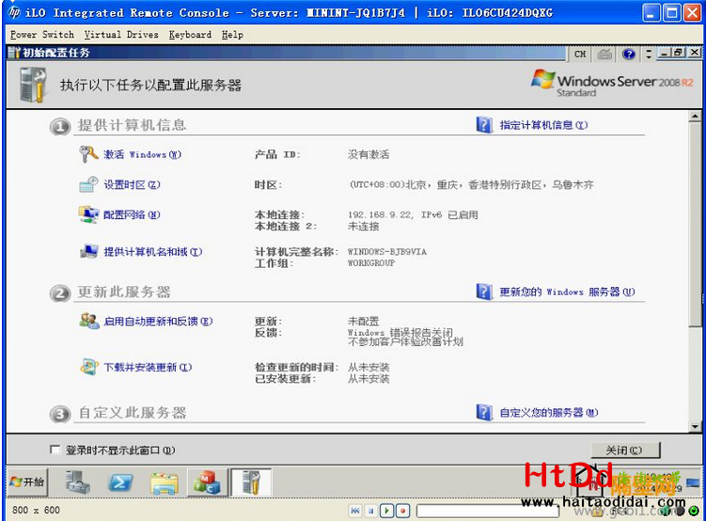Click the 没有激活 product ID value
706x521 pixels.
pyautogui.click(x=369, y=154)
